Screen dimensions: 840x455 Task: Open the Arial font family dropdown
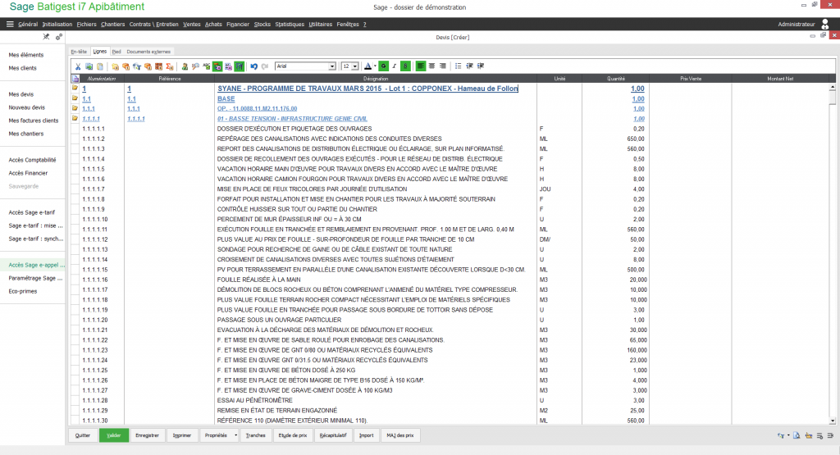[x=332, y=66]
